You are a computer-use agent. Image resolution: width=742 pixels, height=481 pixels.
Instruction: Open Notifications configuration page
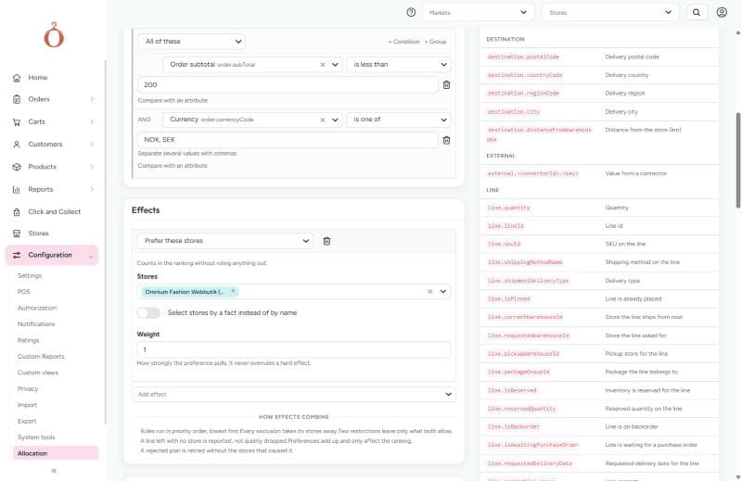[36, 324]
